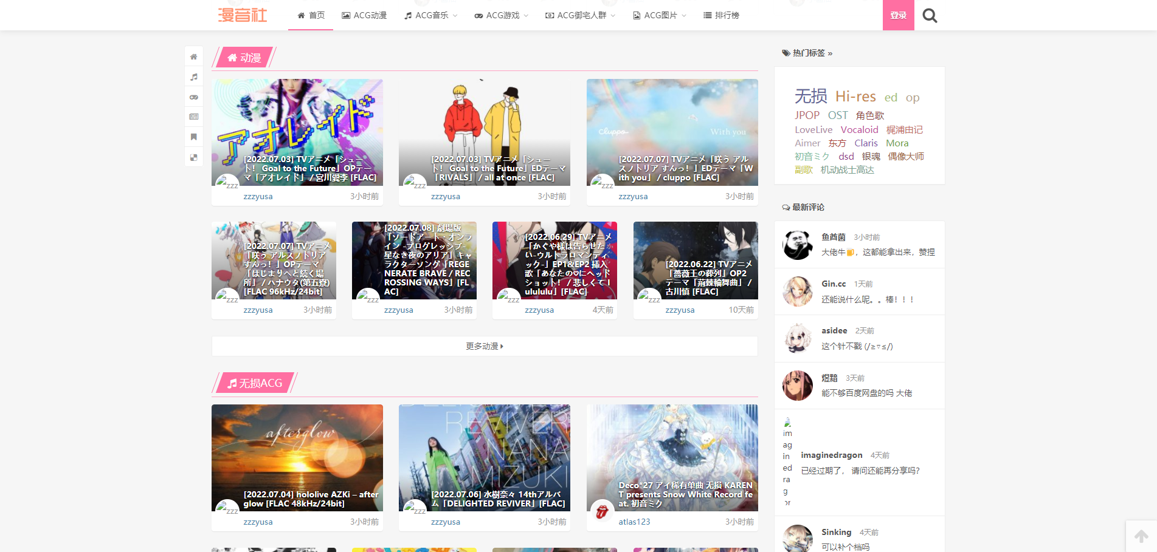
Task: Open the newspaper sidebar icon
Action: 194,117
